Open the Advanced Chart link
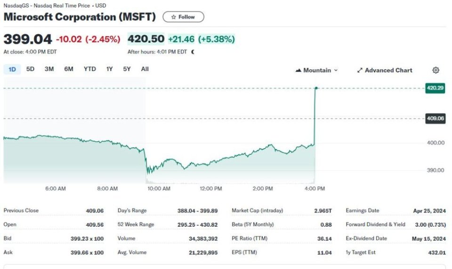Screen dimensions: 452x269 click(388, 70)
